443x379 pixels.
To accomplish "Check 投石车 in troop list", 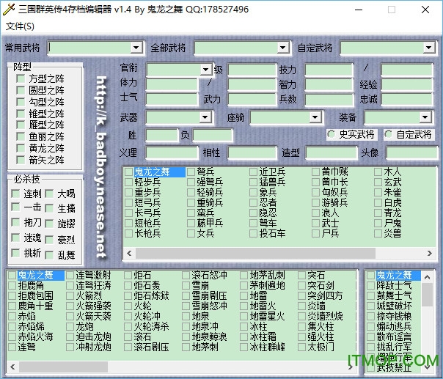I will 254,233.
